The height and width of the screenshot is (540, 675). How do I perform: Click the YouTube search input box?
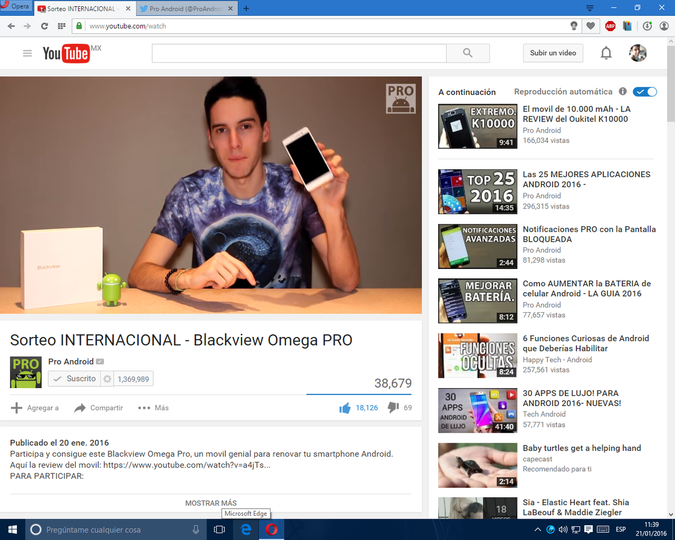pyautogui.click(x=299, y=53)
